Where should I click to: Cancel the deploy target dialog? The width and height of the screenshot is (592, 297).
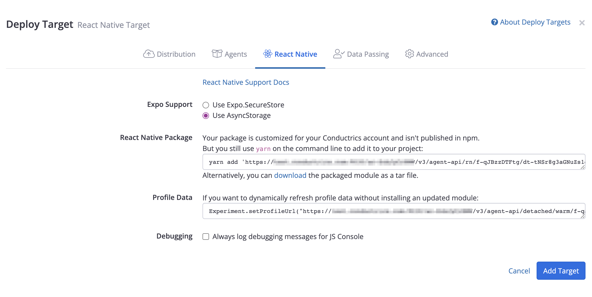(x=519, y=271)
